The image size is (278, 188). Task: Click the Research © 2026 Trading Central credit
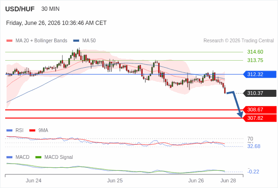click(238, 41)
